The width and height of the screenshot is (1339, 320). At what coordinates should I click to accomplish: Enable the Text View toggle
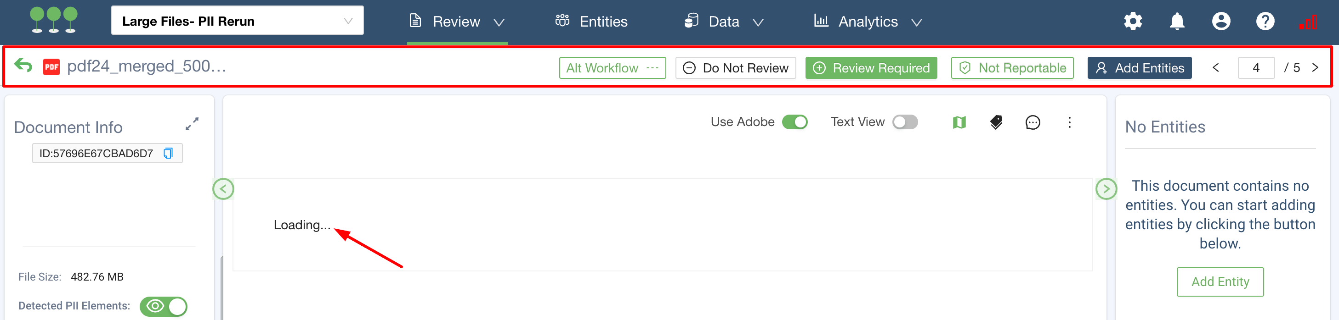click(904, 122)
